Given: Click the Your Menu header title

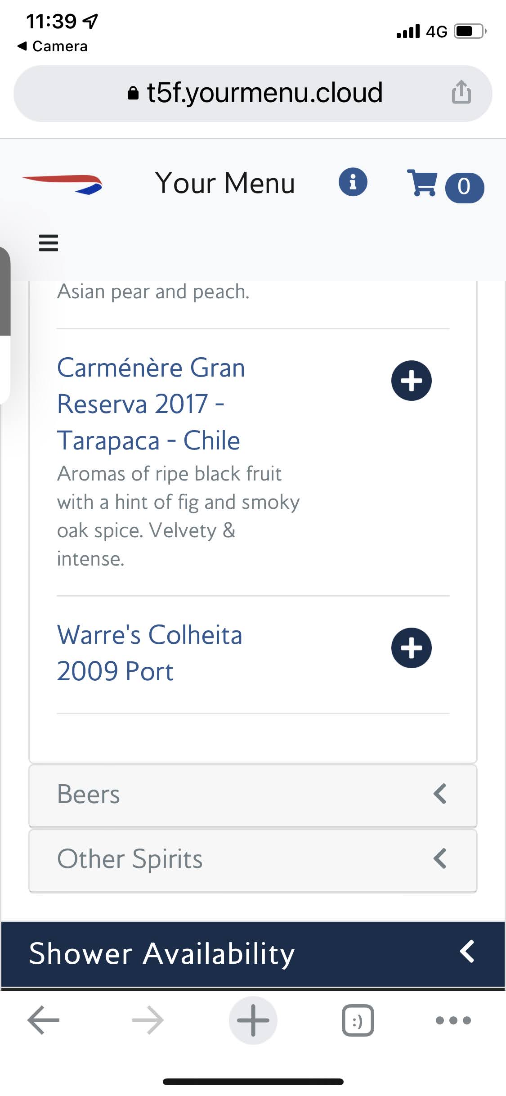Looking at the screenshot, I should (x=225, y=183).
